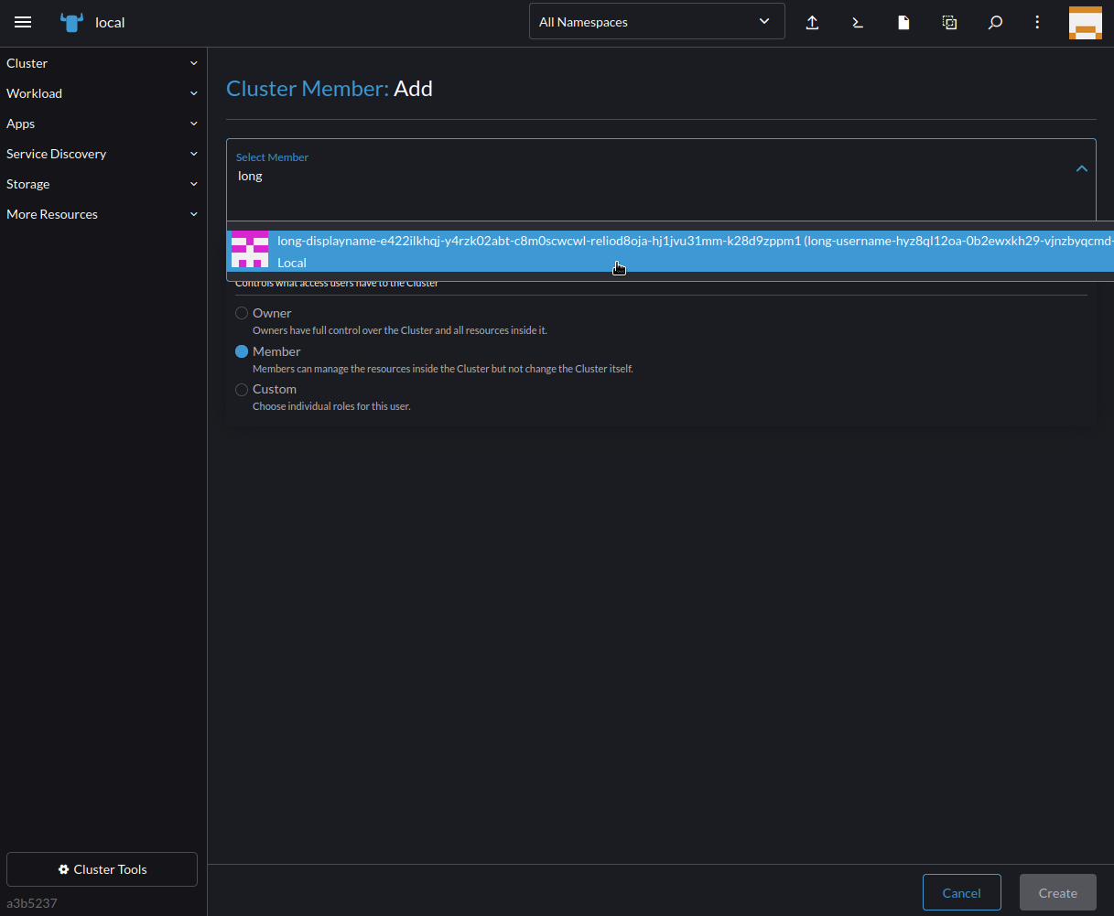This screenshot has height=916, width=1114.
Task: Select the Member permission radio button
Action: (x=242, y=350)
